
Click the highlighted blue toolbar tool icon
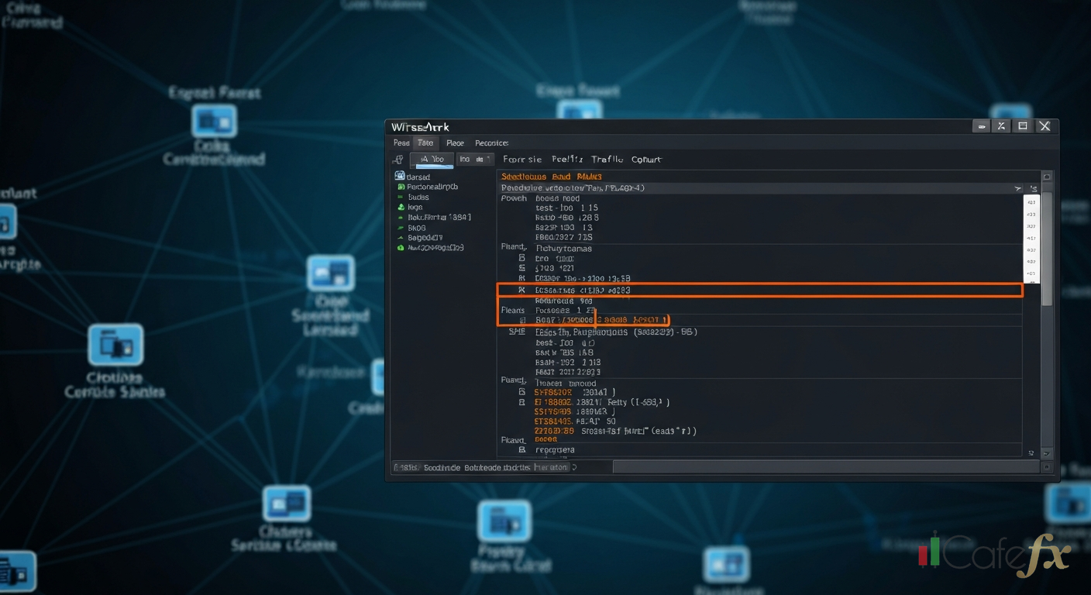point(432,160)
